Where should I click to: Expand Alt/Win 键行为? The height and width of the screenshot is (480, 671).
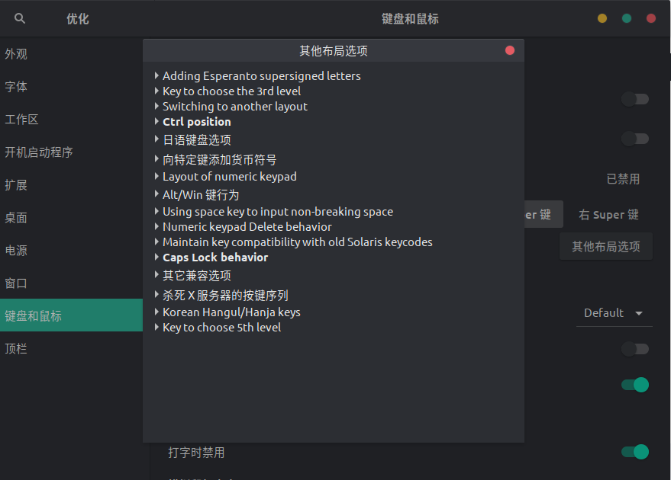pos(198,194)
